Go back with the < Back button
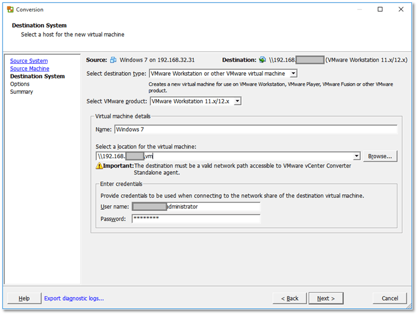418x315 pixels. (290, 299)
